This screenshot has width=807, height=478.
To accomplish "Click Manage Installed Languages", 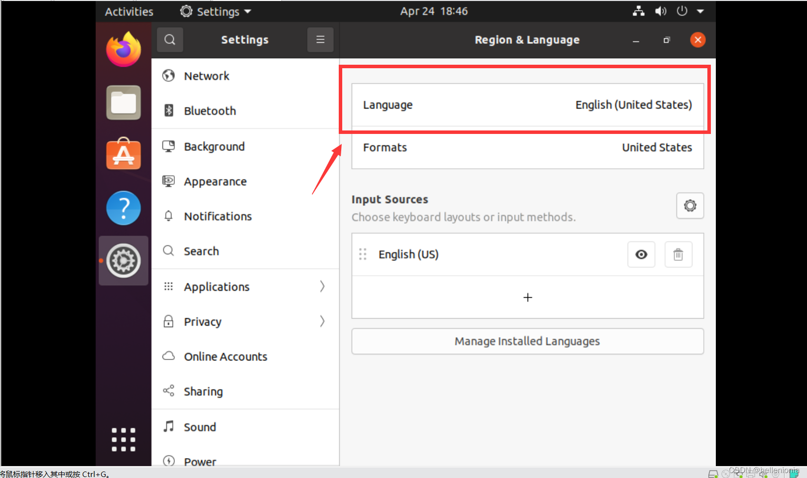I will pyautogui.click(x=527, y=341).
